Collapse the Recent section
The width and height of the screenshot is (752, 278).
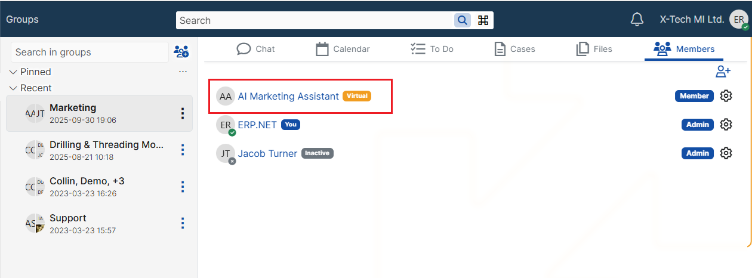13,88
